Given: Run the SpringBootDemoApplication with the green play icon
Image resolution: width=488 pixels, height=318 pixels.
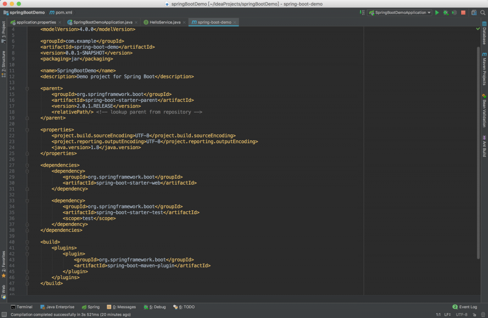Looking at the screenshot, I should (437, 12).
